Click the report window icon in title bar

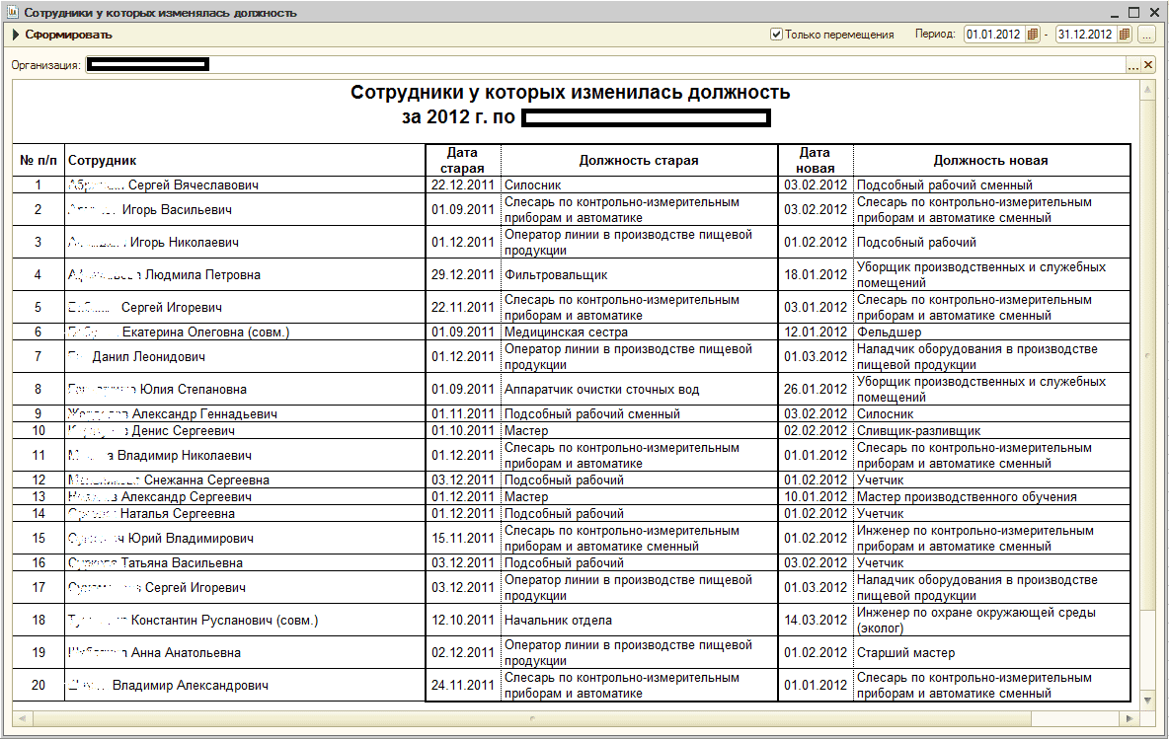tap(12, 13)
